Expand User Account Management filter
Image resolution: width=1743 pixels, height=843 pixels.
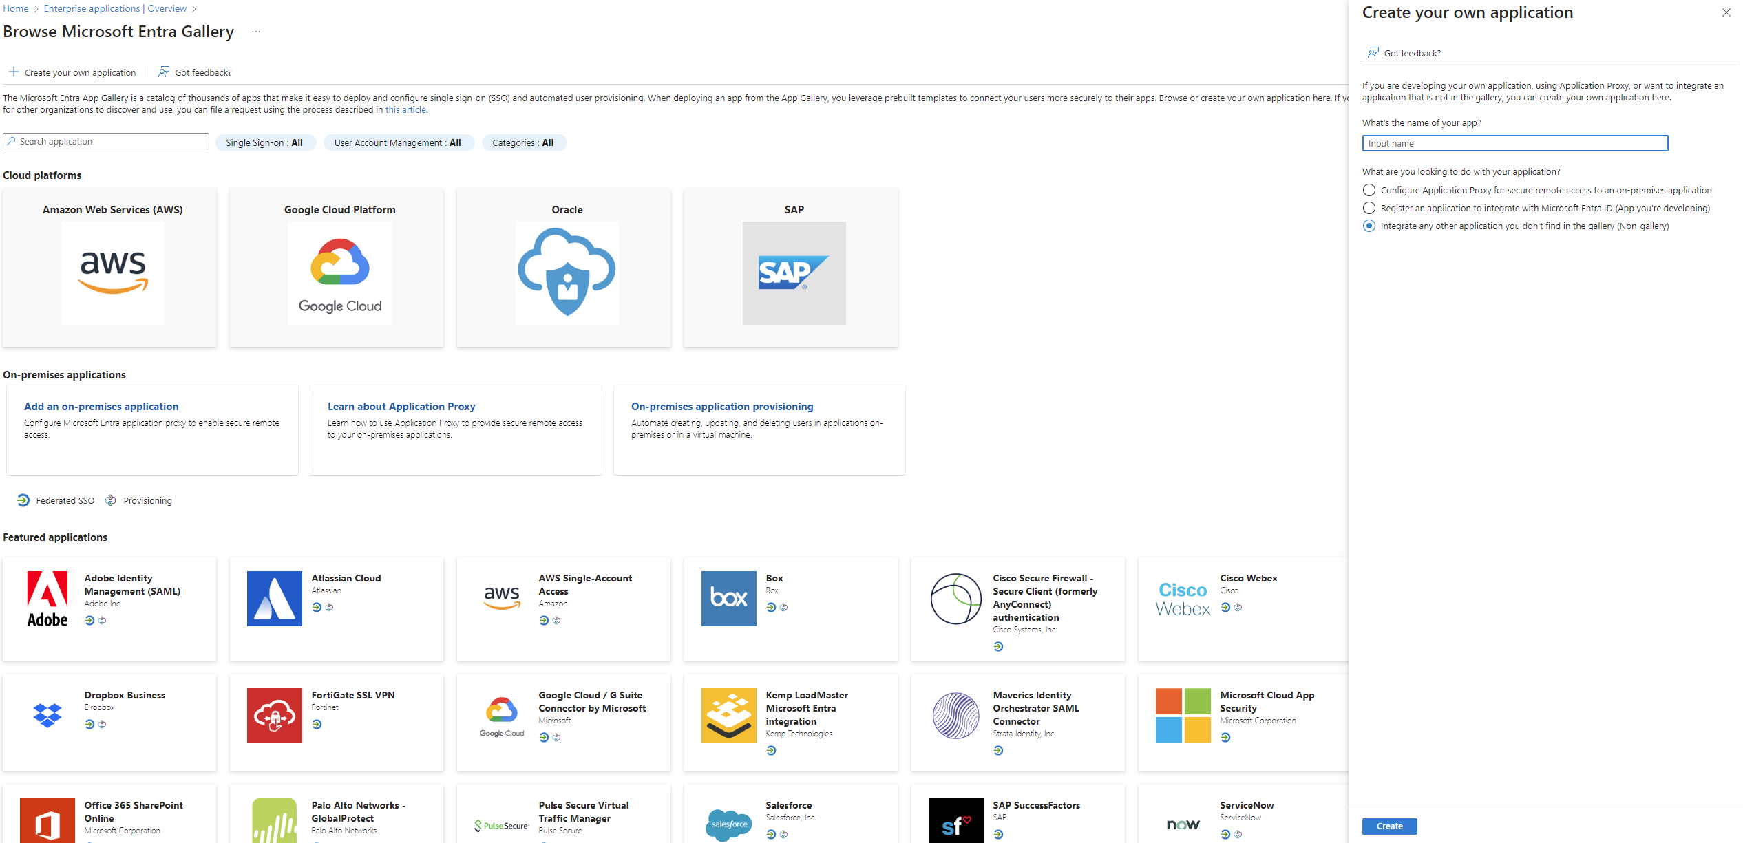[398, 142]
